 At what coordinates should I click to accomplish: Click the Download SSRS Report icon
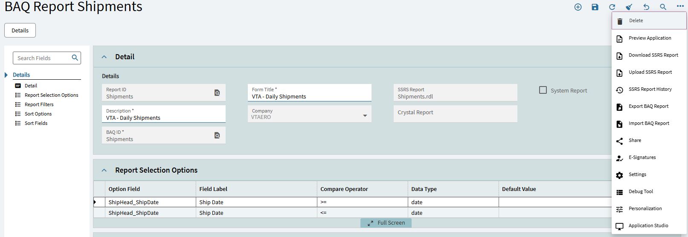tap(620, 55)
